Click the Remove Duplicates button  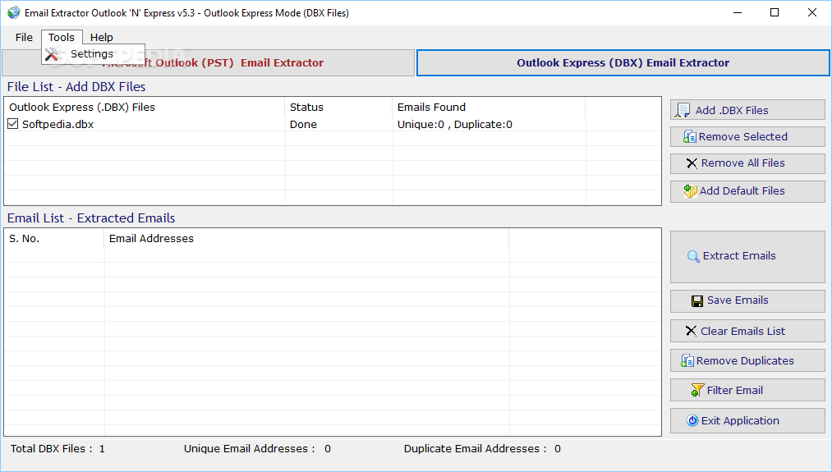[x=747, y=360]
